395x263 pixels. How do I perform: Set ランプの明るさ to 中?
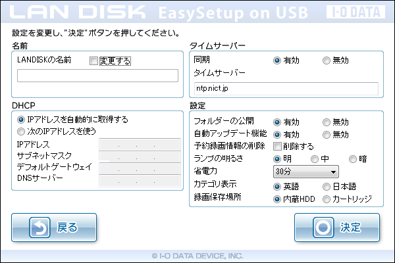[x=315, y=158]
